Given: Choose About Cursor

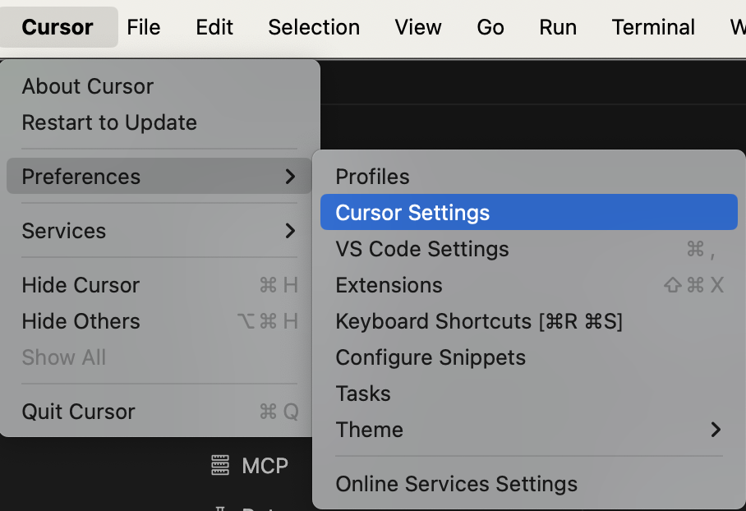Looking at the screenshot, I should (x=159, y=86).
